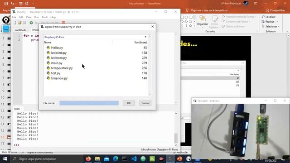Click PowerPoint Redo icon in title bar

[27, 4]
